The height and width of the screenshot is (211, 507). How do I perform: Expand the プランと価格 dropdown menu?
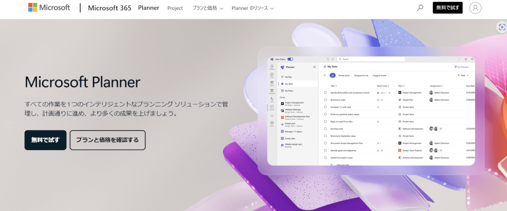208,8
